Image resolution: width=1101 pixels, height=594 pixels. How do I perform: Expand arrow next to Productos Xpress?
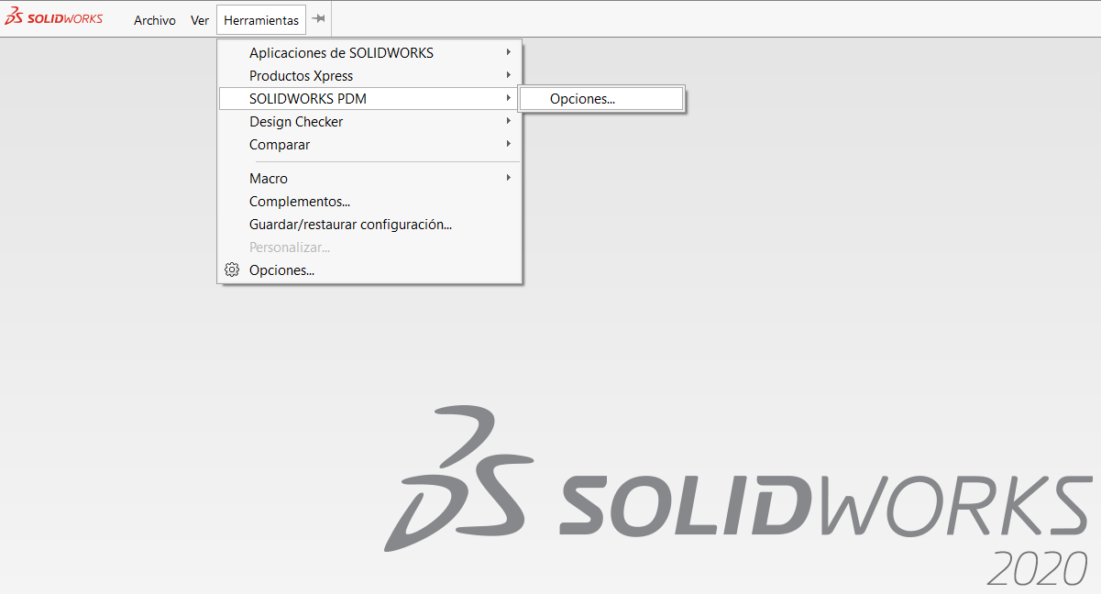coord(508,75)
